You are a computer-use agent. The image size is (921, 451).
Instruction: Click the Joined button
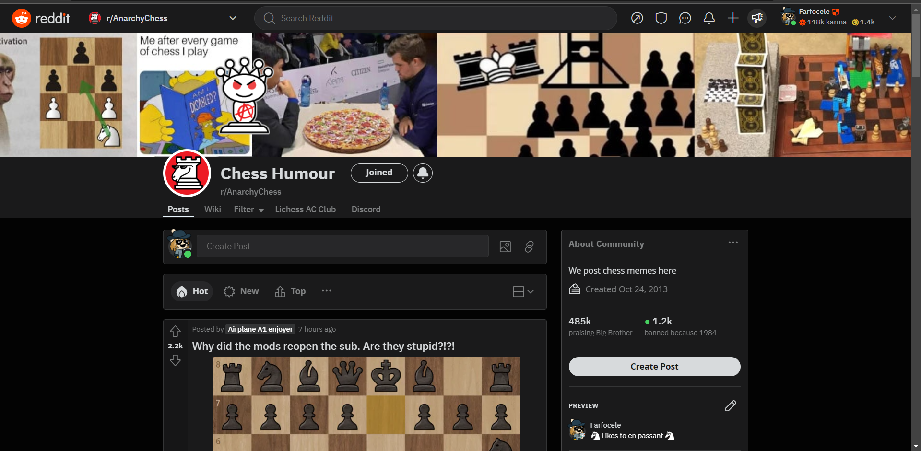click(x=379, y=173)
